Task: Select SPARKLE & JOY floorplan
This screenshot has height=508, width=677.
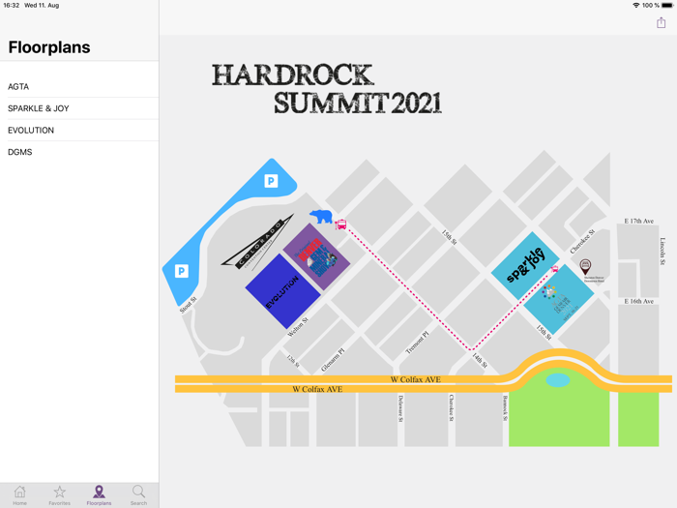Action: pyautogui.click(x=79, y=108)
